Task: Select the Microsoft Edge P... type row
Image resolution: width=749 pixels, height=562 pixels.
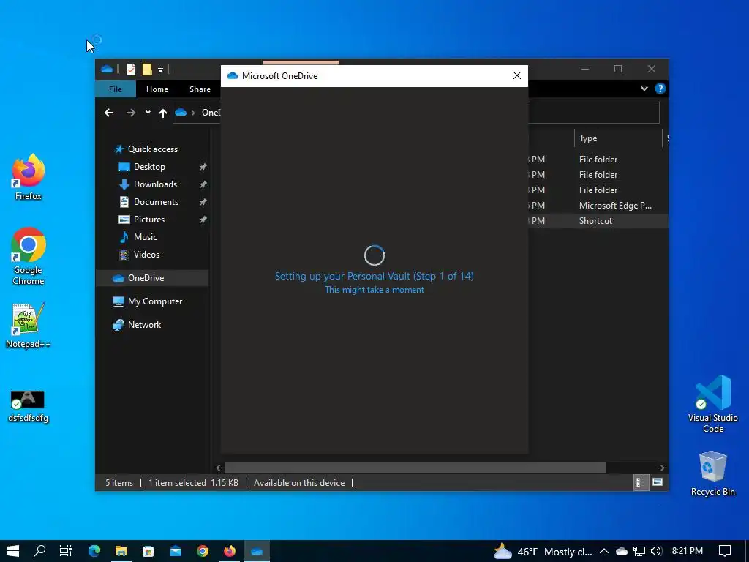Action: coord(598,206)
